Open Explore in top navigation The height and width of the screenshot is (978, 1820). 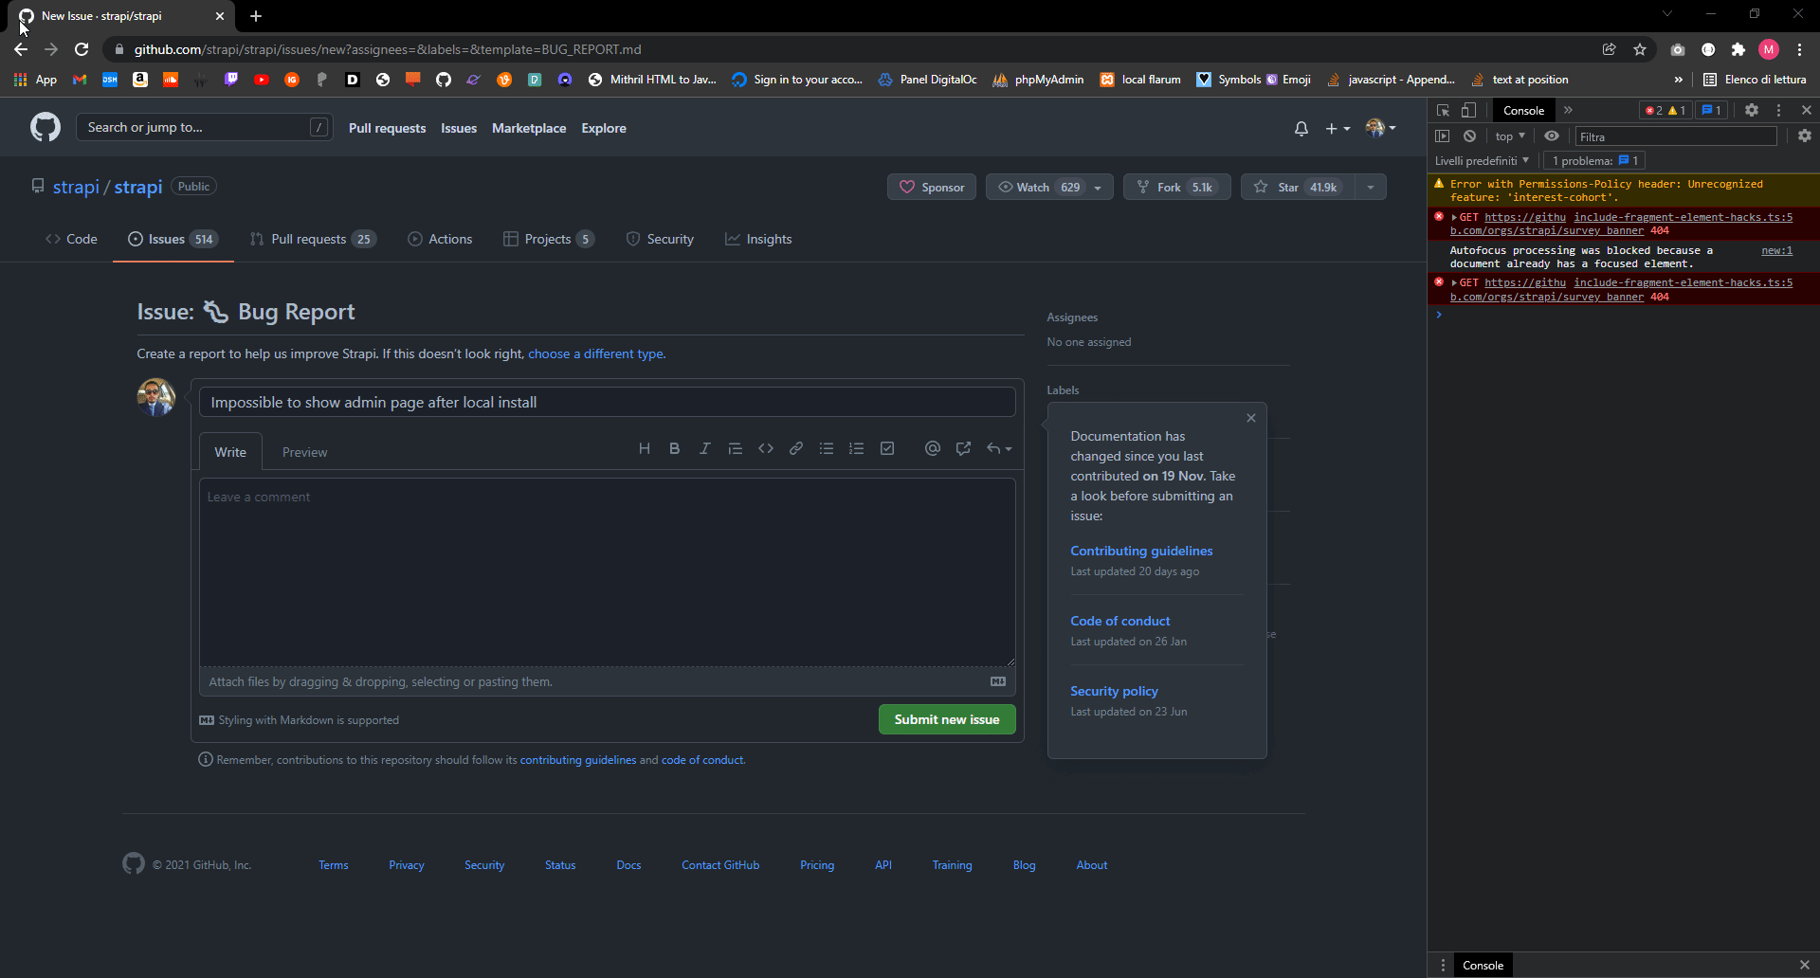pos(604,128)
